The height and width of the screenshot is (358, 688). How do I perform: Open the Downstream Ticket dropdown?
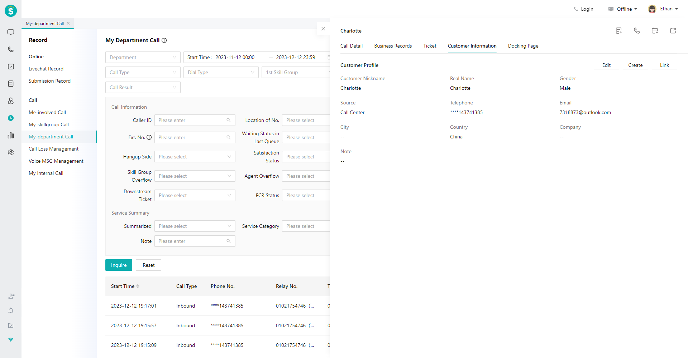[195, 195]
